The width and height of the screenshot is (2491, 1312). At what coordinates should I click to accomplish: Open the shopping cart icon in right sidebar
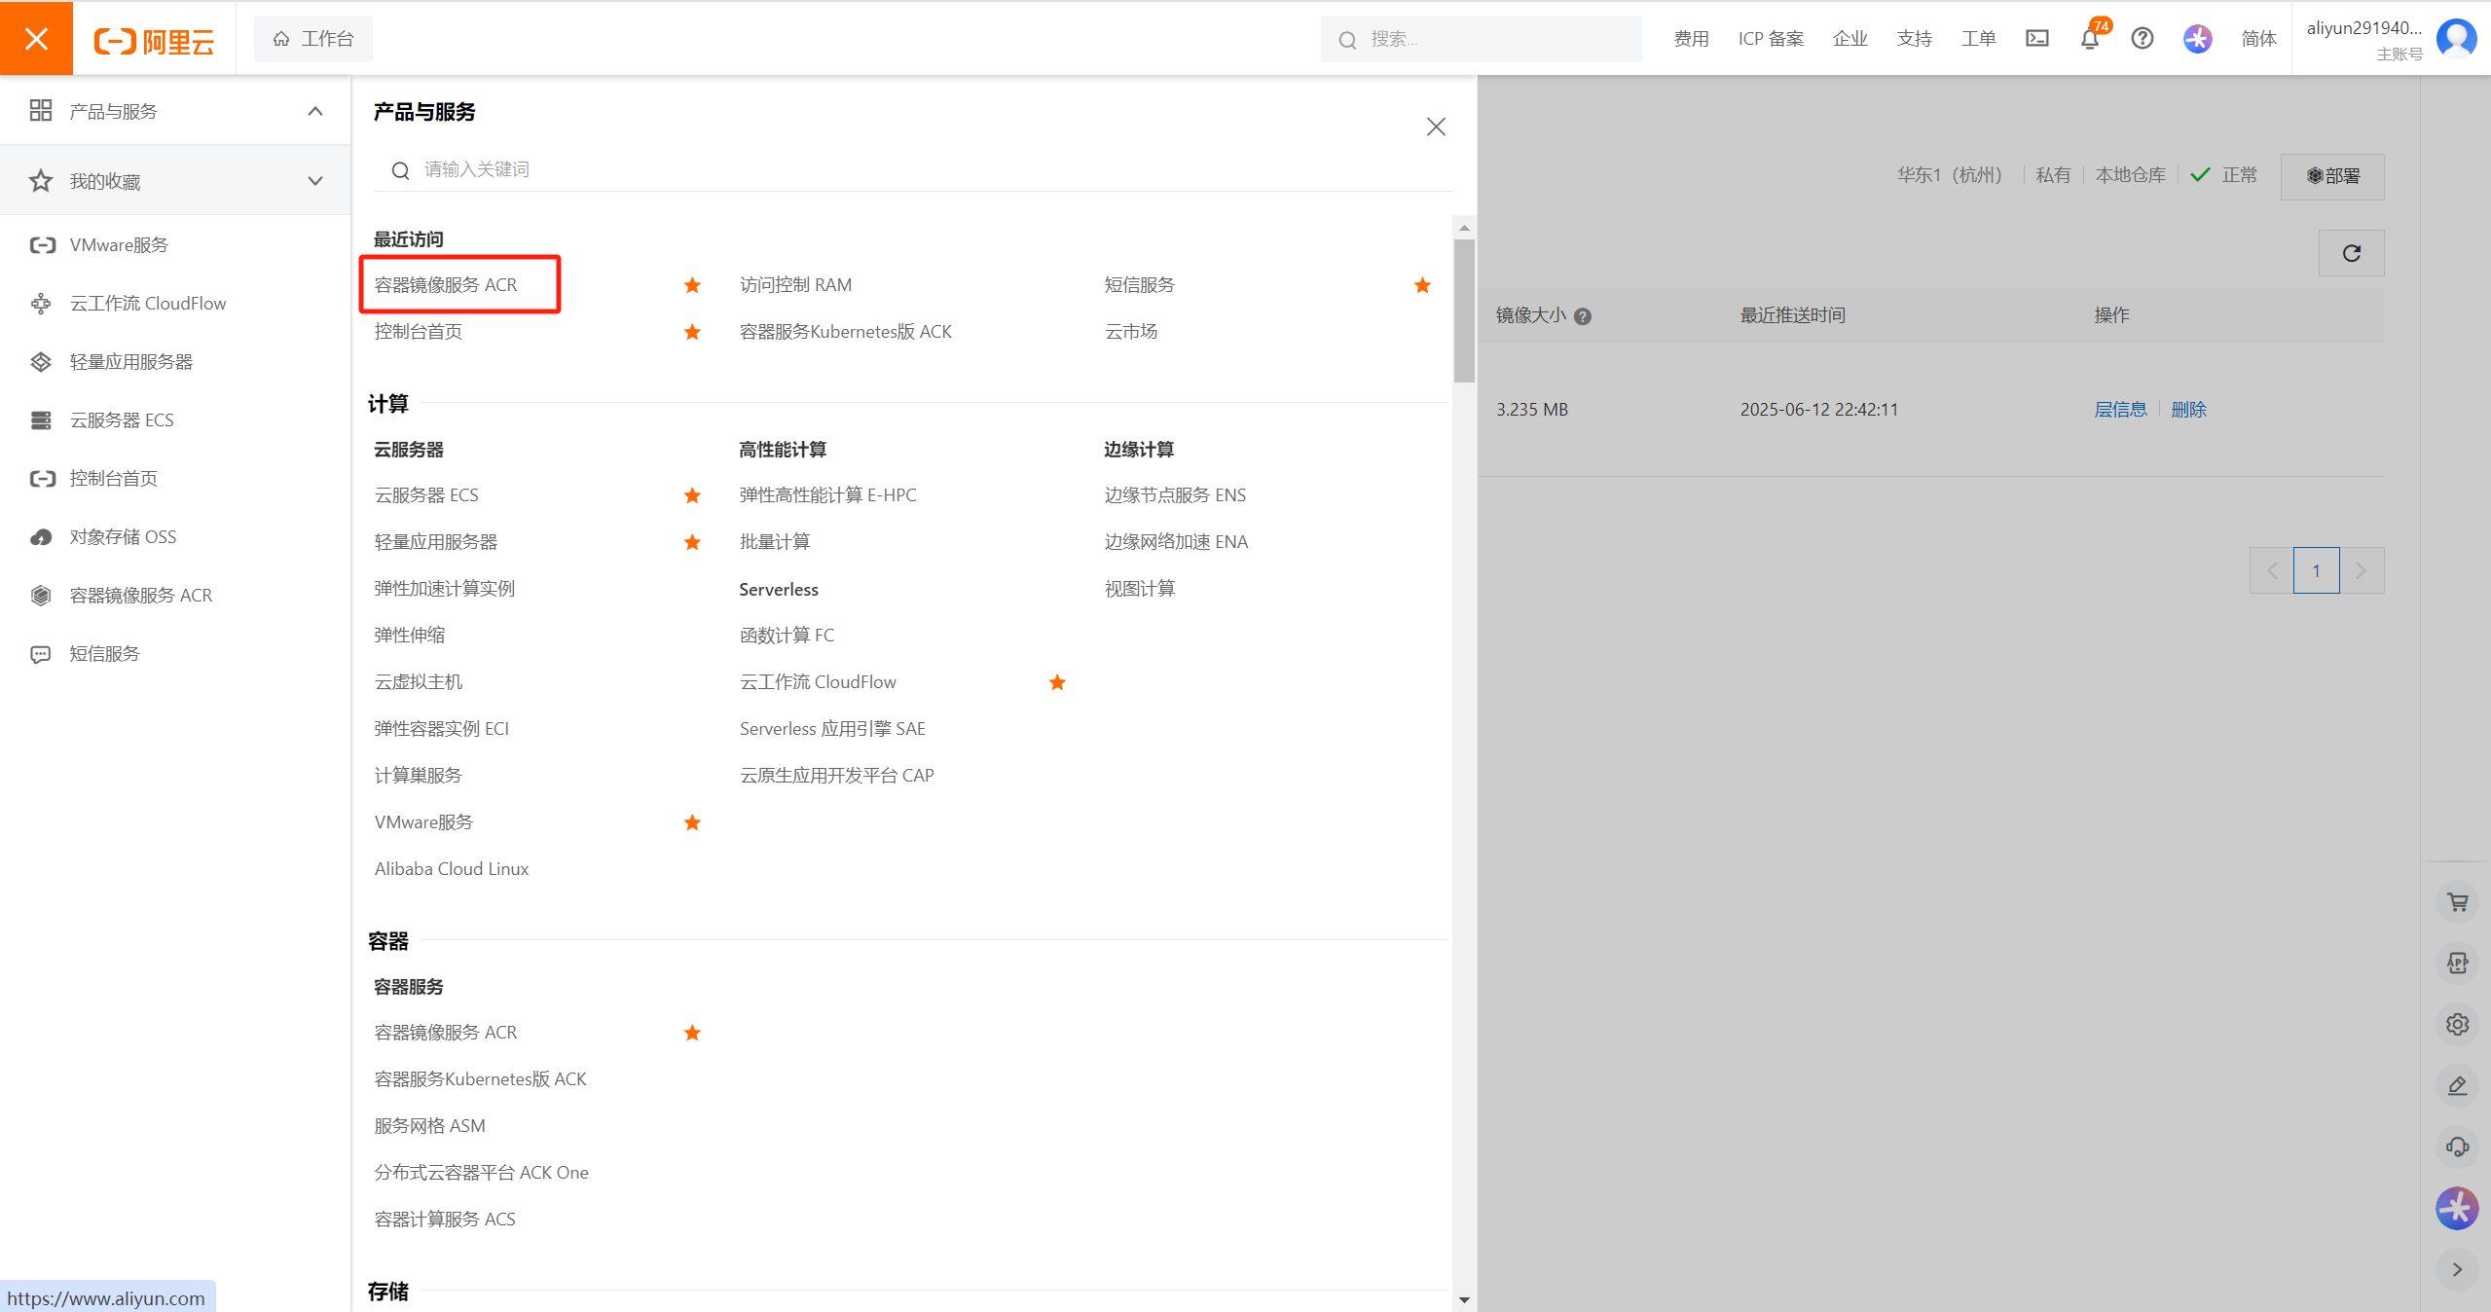[x=2457, y=902]
